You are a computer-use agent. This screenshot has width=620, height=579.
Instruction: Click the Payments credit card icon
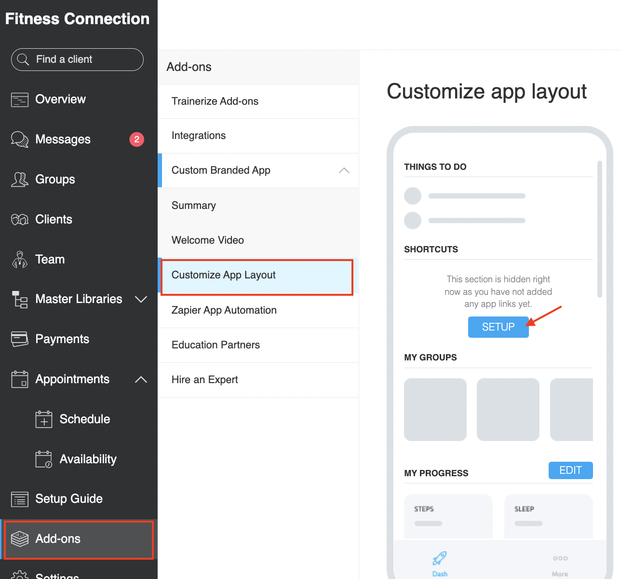20,339
